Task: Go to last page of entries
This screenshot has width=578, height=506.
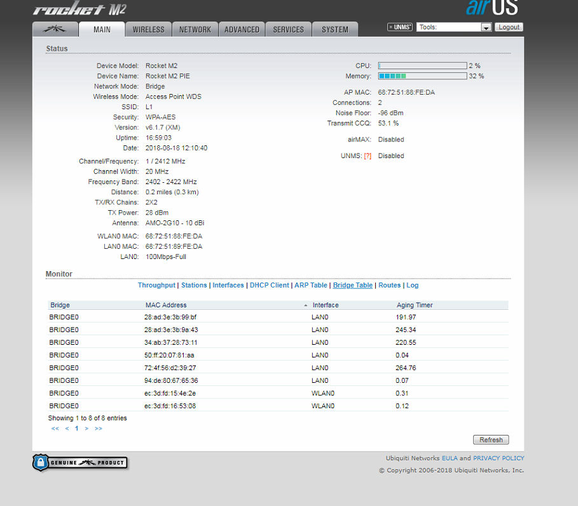Action: 98,429
